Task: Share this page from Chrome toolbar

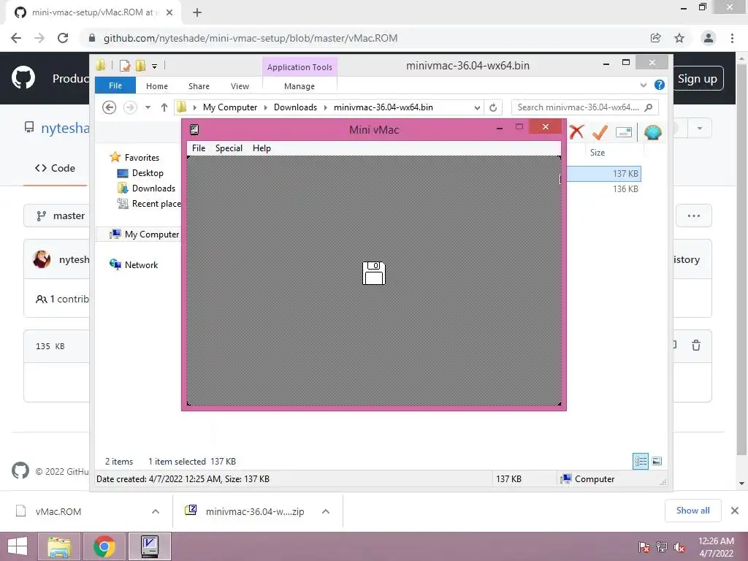Action: [x=655, y=38]
